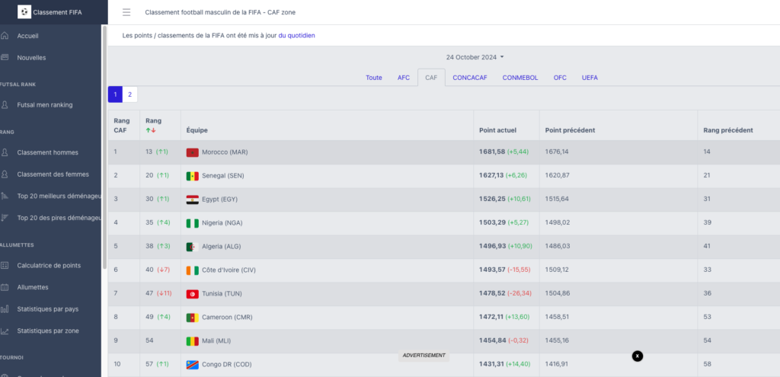The width and height of the screenshot is (780, 377).
Task: Open Classement des femmes in sidebar
Action: (x=53, y=174)
